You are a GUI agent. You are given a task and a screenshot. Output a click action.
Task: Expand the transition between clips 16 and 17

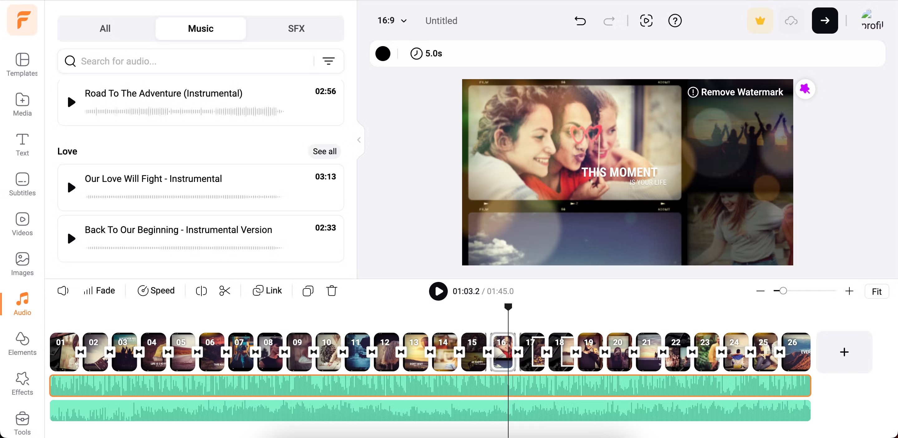[x=518, y=352]
